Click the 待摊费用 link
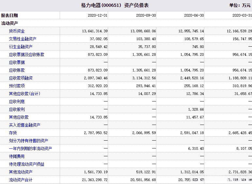252x184 pixels. 17,156
